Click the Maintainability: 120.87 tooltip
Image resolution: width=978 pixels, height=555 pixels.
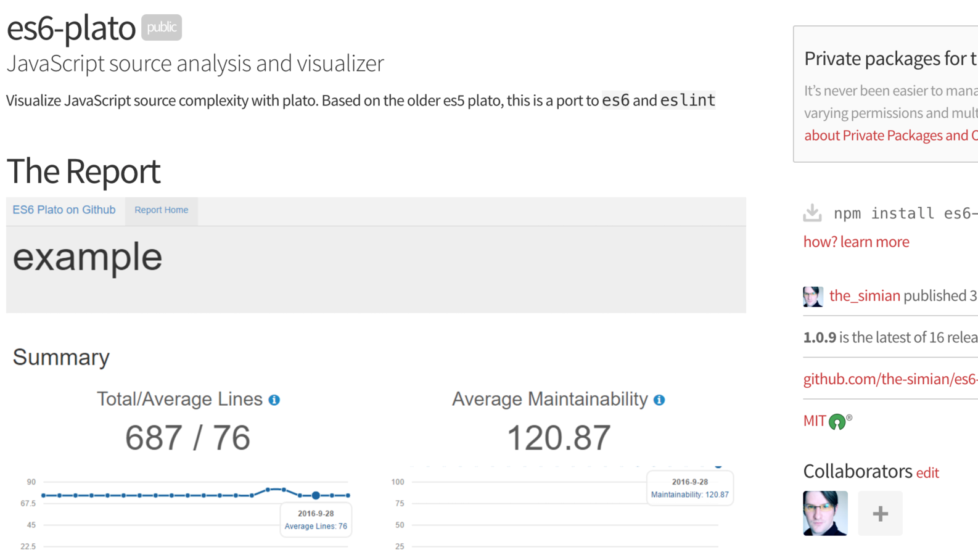(689, 488)
